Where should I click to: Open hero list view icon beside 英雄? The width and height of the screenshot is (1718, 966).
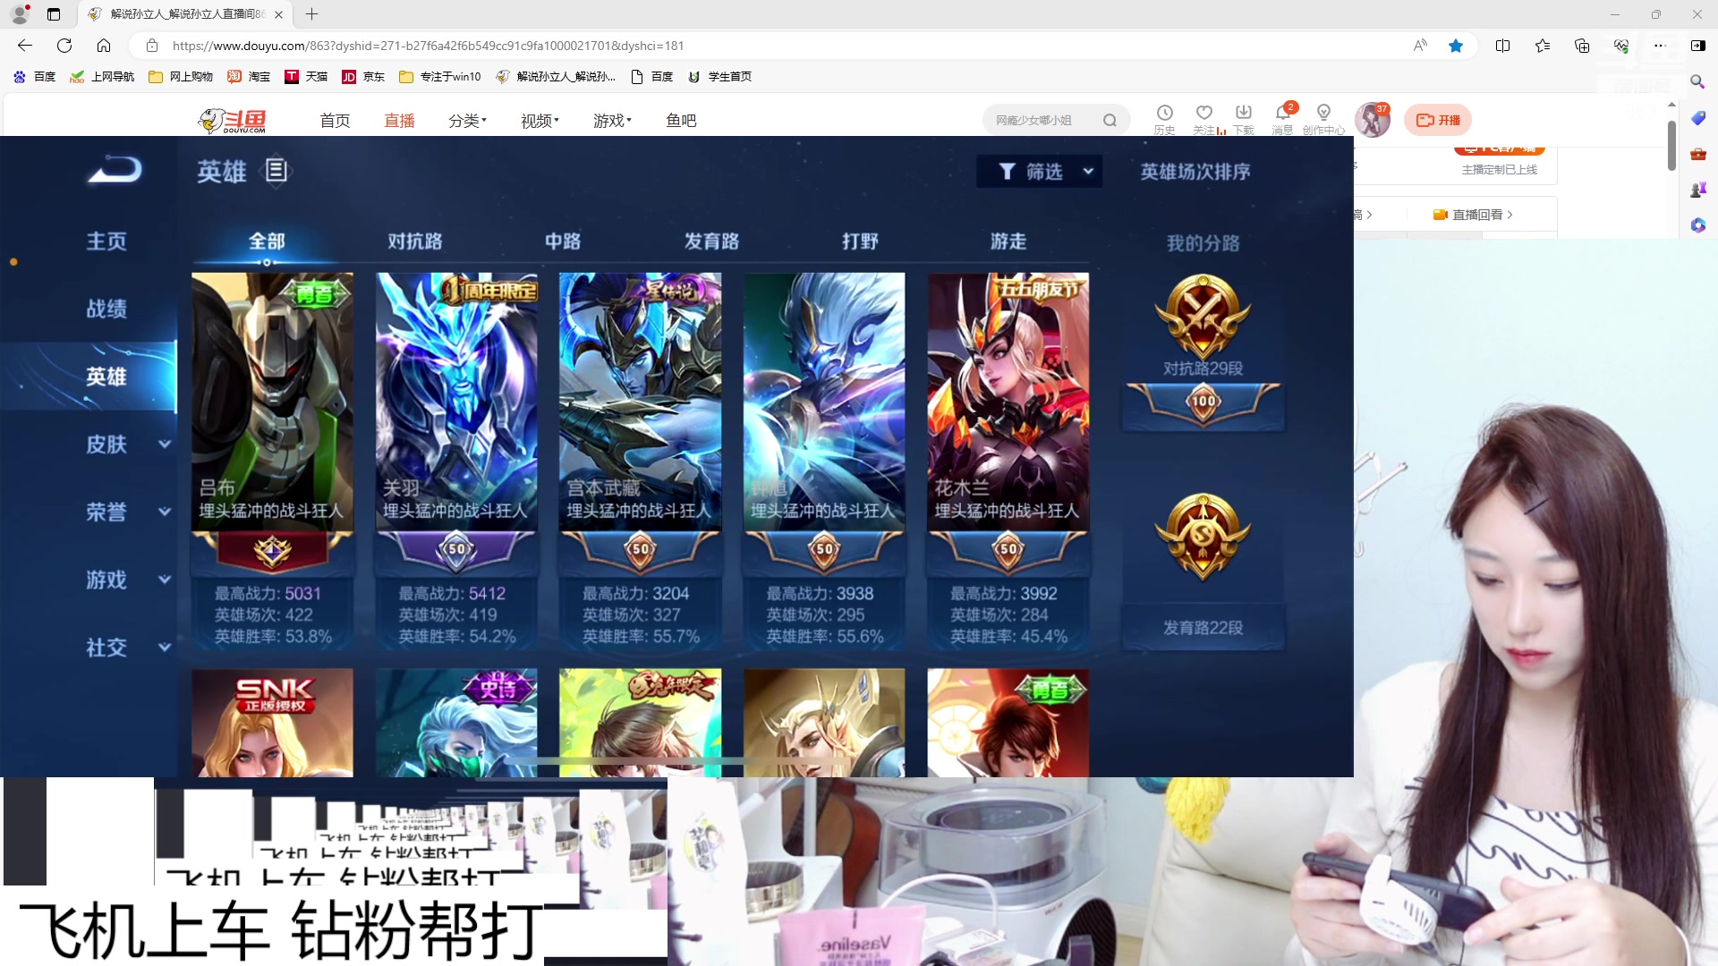[276, 170]
